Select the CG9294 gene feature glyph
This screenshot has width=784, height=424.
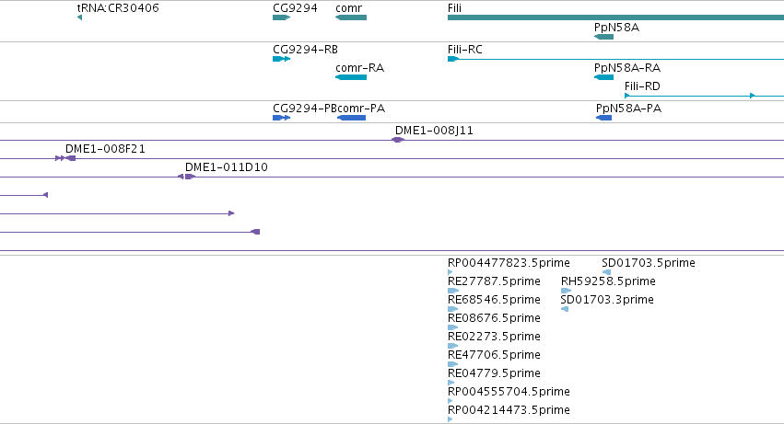point(282,17)
